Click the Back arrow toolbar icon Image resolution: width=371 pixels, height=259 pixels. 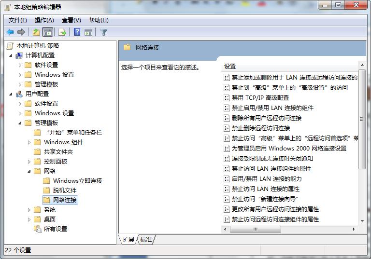pyautogui.click(x=10, y=32)
